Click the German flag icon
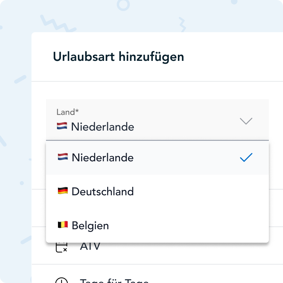The height and width of the screenshot is (283, 283). [x=63, y=191]
